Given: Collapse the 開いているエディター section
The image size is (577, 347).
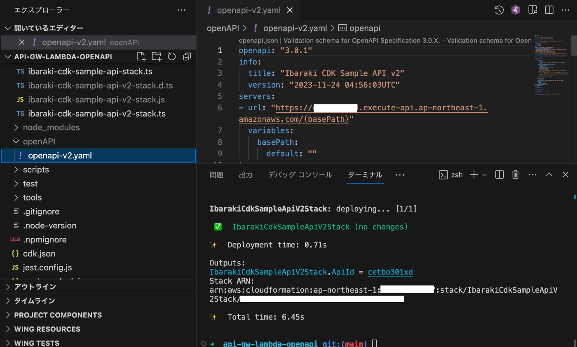Looking at the screenshot, I should tap(8, 28).
